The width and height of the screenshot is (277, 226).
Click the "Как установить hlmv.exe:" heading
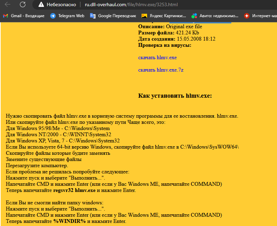click(175, 96)
